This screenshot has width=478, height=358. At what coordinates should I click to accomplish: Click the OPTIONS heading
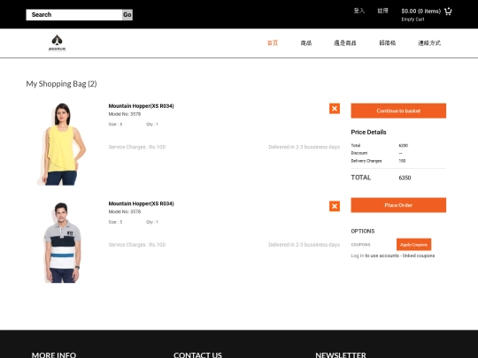[x=363, y=231]
